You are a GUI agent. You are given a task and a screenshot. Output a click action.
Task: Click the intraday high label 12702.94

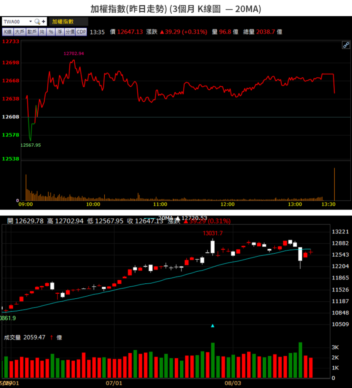[74, 54]
